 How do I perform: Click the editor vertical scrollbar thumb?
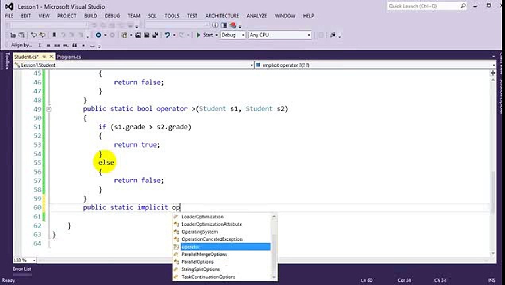click(x=493, y=192)
